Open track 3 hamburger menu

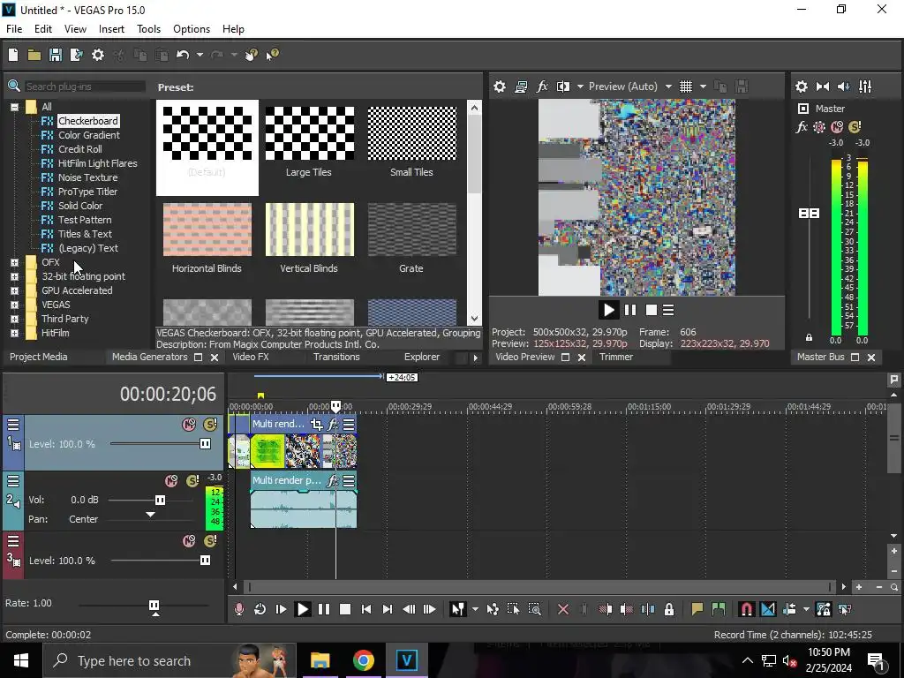tap(12, 541)
